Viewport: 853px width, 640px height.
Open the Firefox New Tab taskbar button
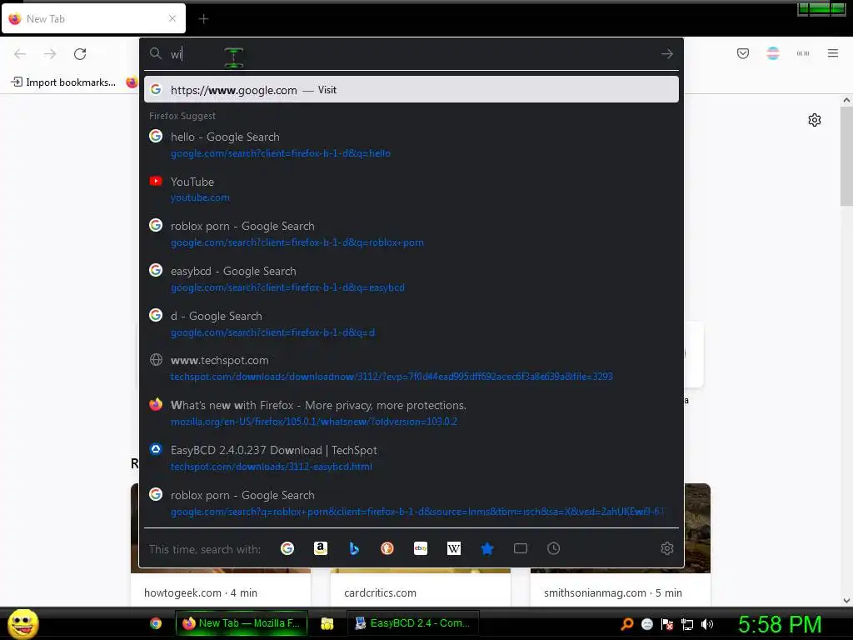[242, 623]
